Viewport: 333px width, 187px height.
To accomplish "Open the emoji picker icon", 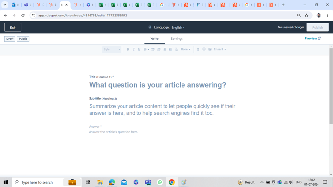I will point(204,49).
